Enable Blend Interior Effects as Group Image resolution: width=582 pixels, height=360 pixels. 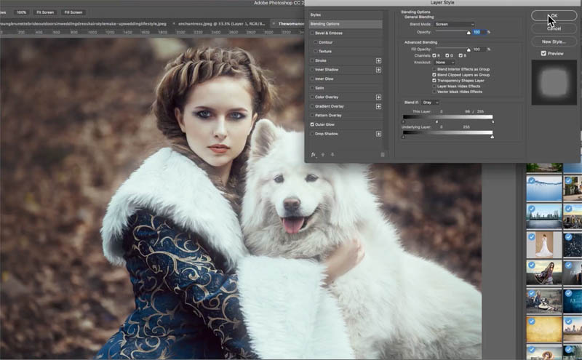(434, 69)
